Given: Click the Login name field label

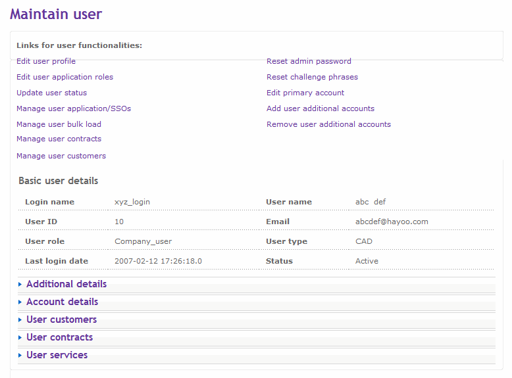Looking at the screenshot, I should tap(49, 202).
